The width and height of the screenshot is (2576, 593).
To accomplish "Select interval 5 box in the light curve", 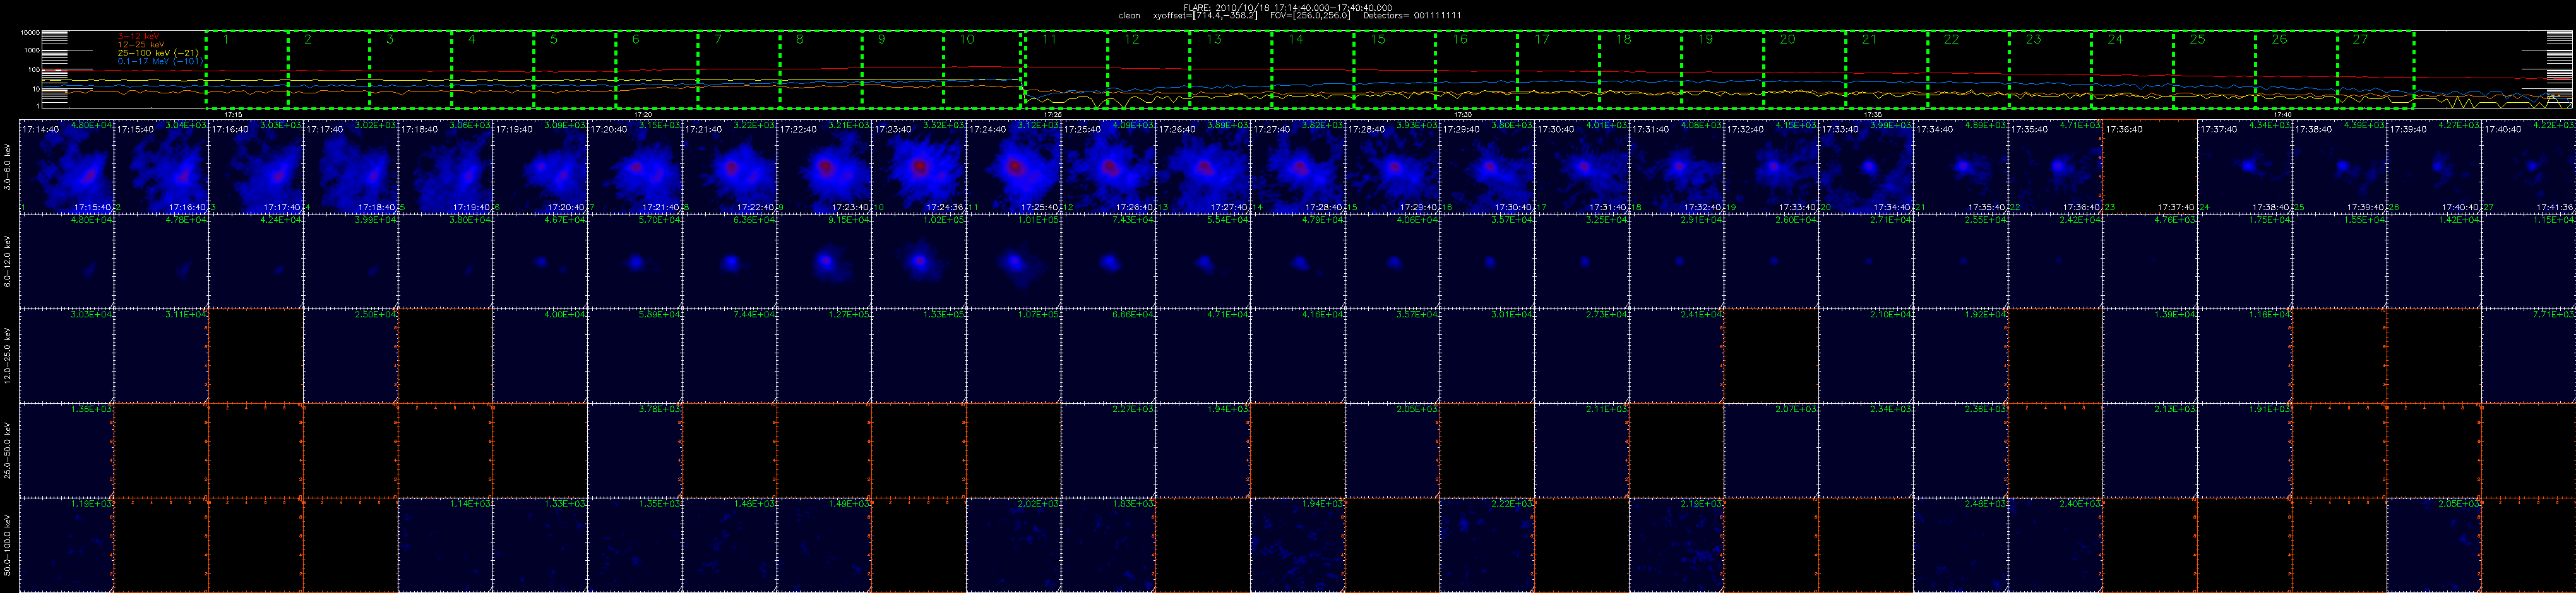I will pos(575,69).
